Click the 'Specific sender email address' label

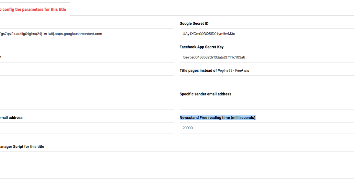pyautogui.click(x=205, y=94)
